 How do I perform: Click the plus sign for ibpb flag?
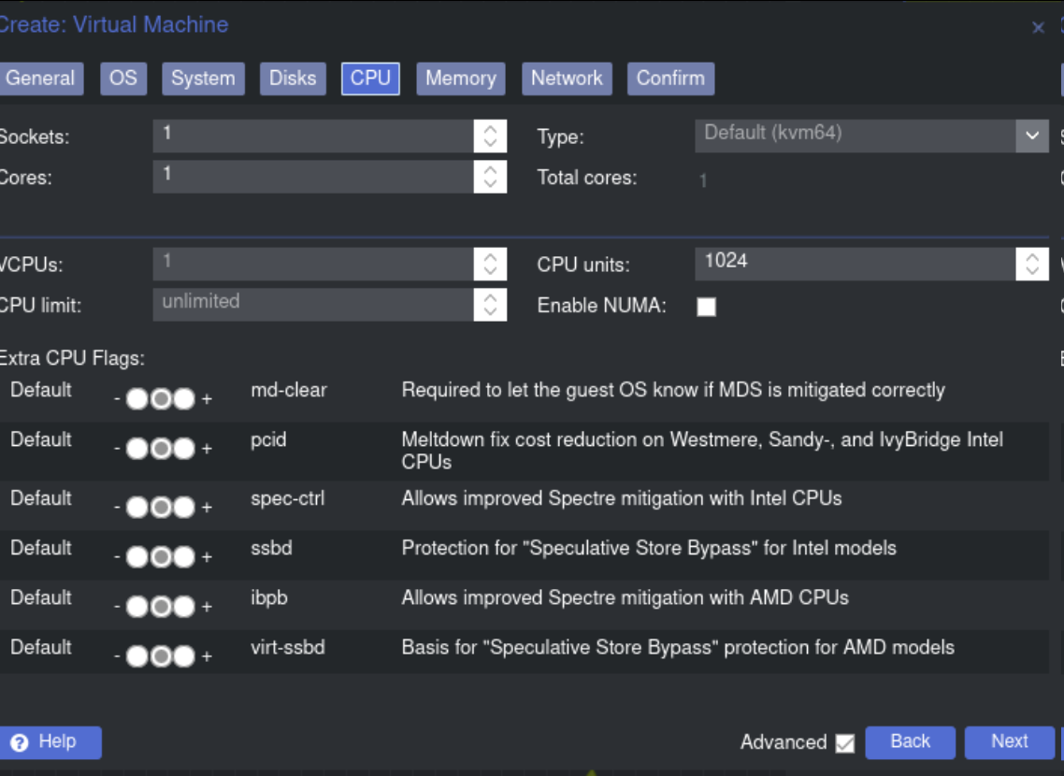[x=207, y=607]
